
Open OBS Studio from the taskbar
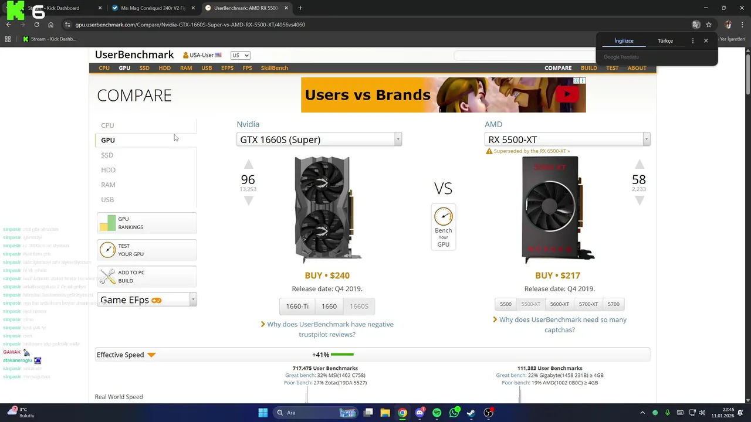point(489,413)
